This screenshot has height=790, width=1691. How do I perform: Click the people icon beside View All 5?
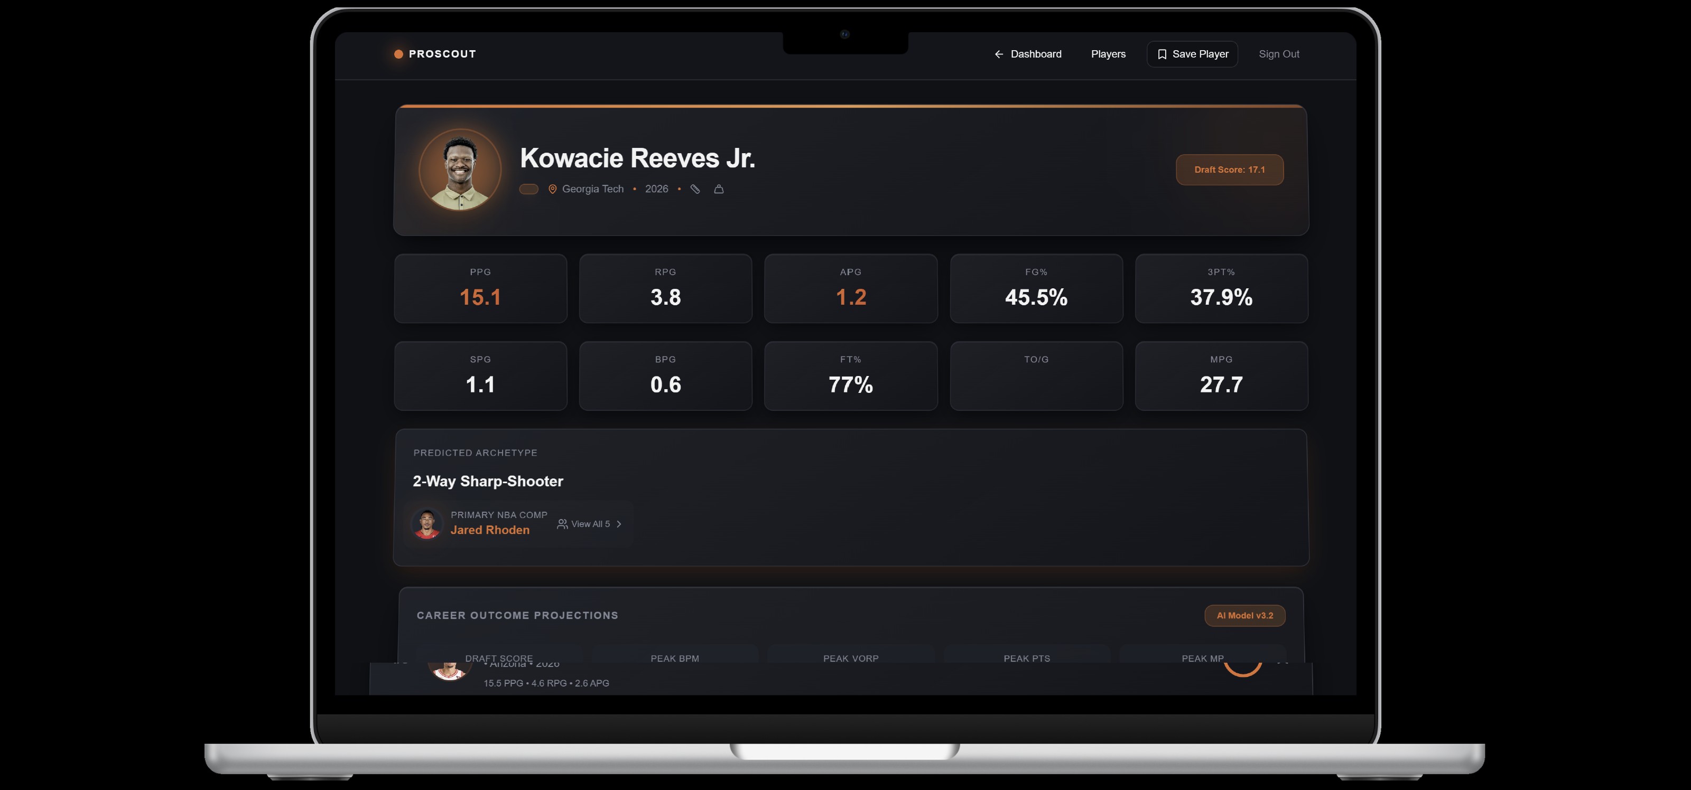click(563, 524)
